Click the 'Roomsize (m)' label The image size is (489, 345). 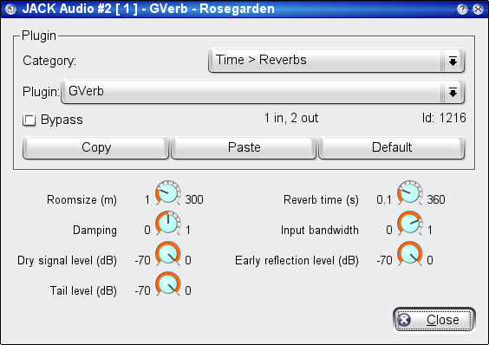81,199
